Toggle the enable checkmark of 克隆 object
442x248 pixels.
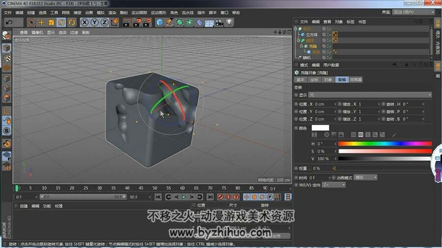tap(329, 46)
